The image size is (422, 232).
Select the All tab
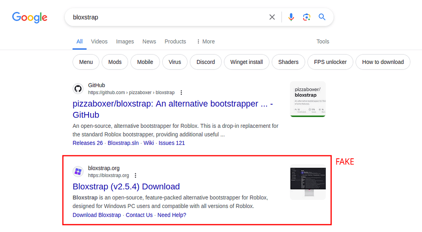[x=80, y=42]
